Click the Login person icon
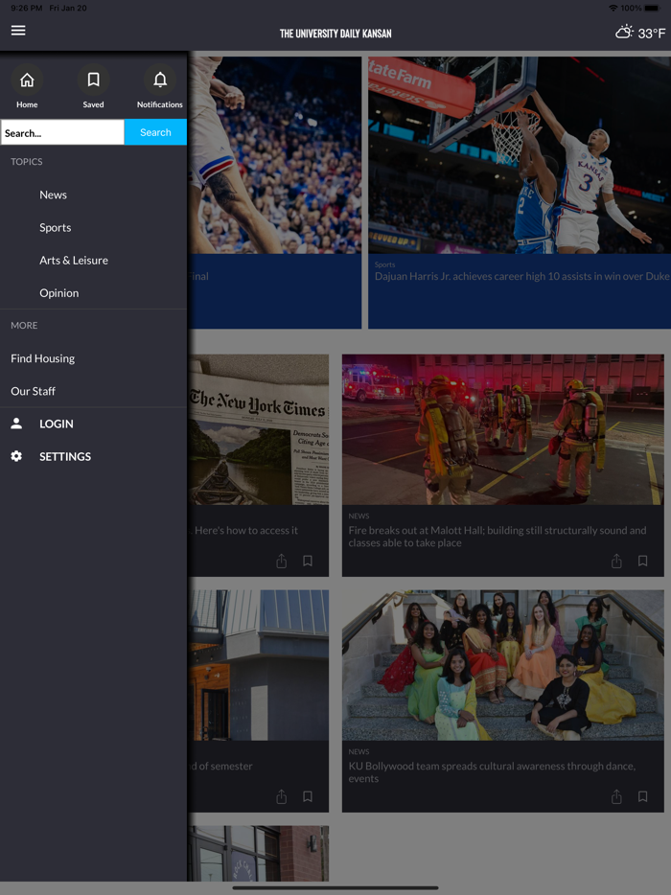671x895 pixels. (16, 424)
